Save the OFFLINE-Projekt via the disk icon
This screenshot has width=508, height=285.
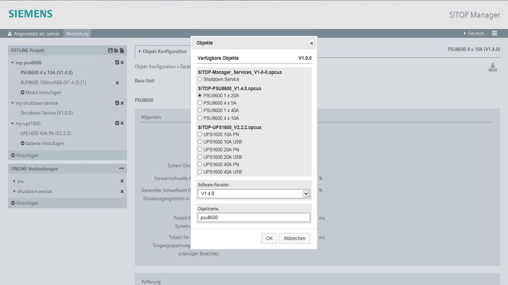coord(110,50)
